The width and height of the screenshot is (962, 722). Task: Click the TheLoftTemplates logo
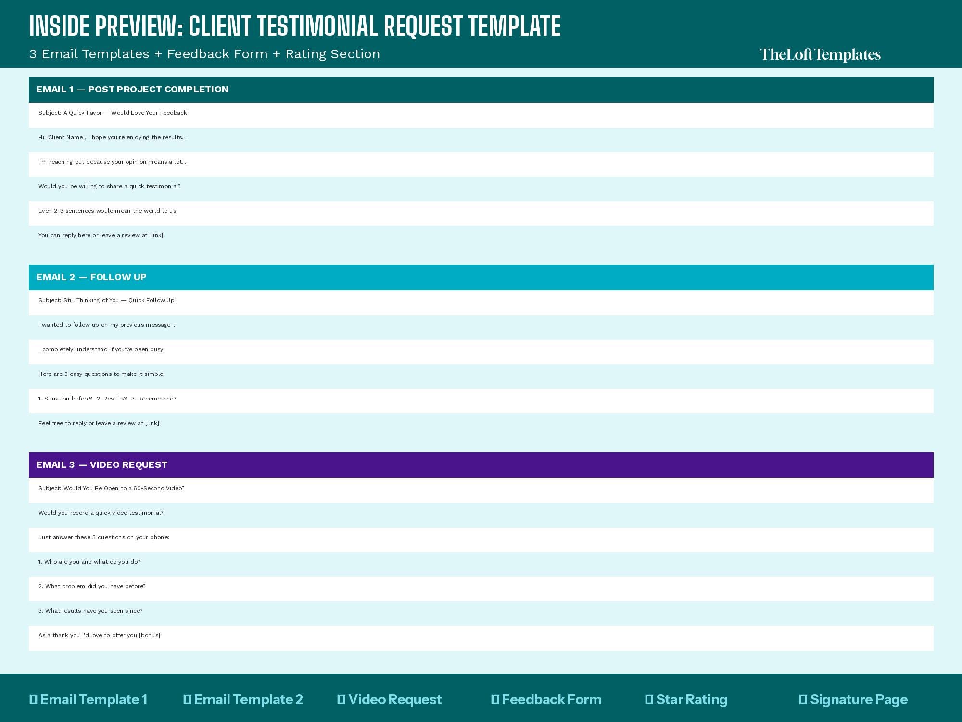point(820,54)
